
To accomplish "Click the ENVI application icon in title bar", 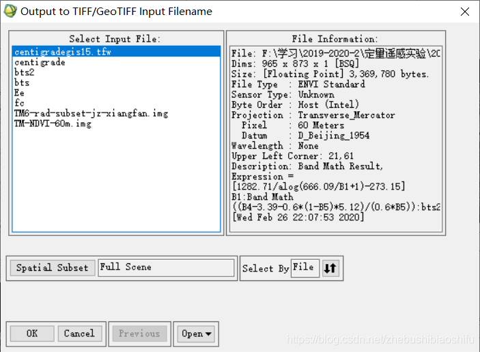I will (x=10, y=12).
